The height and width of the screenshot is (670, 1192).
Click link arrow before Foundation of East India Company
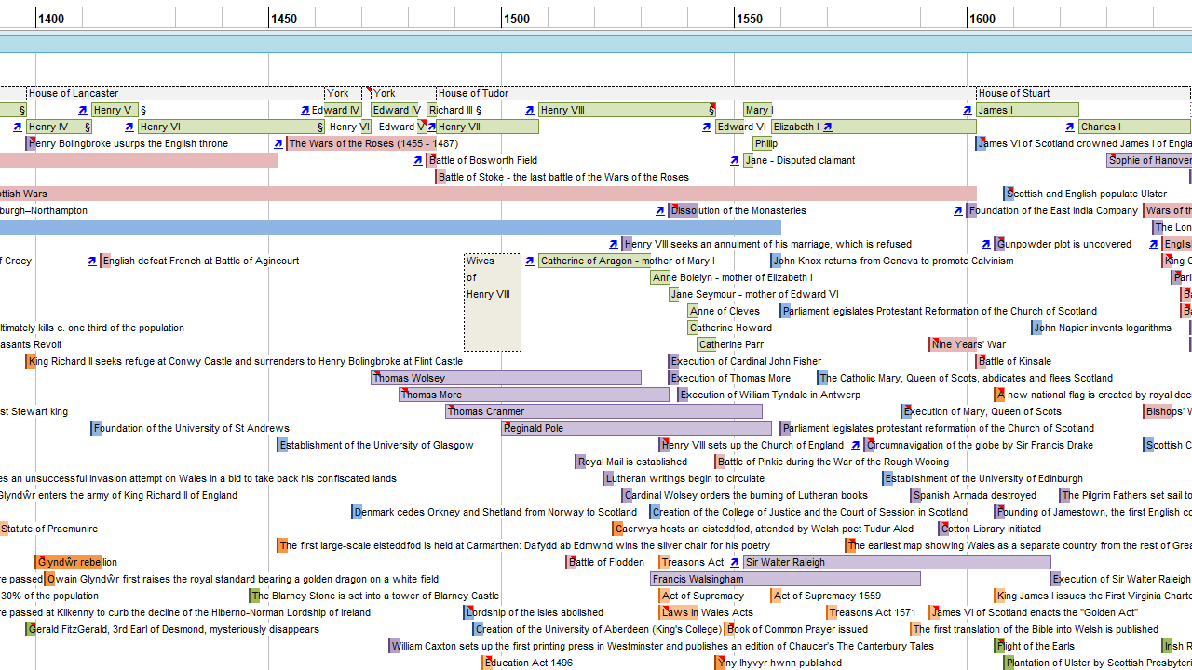pos(957,210)
